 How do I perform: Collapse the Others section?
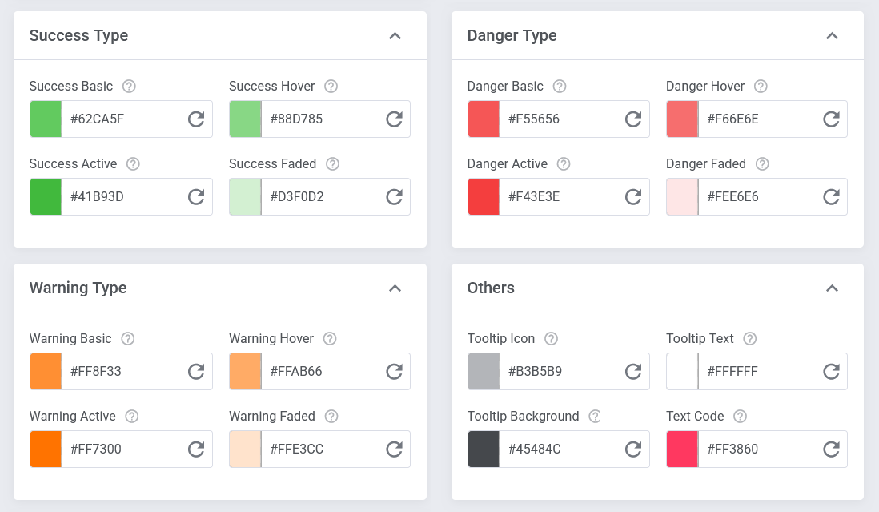click(832, 288)
